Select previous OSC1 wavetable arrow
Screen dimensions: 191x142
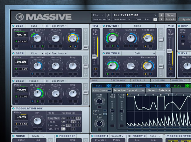point(46,26)
